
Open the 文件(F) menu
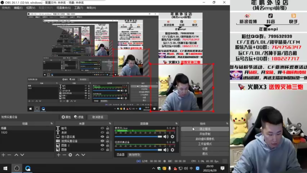tap(6, 8)
